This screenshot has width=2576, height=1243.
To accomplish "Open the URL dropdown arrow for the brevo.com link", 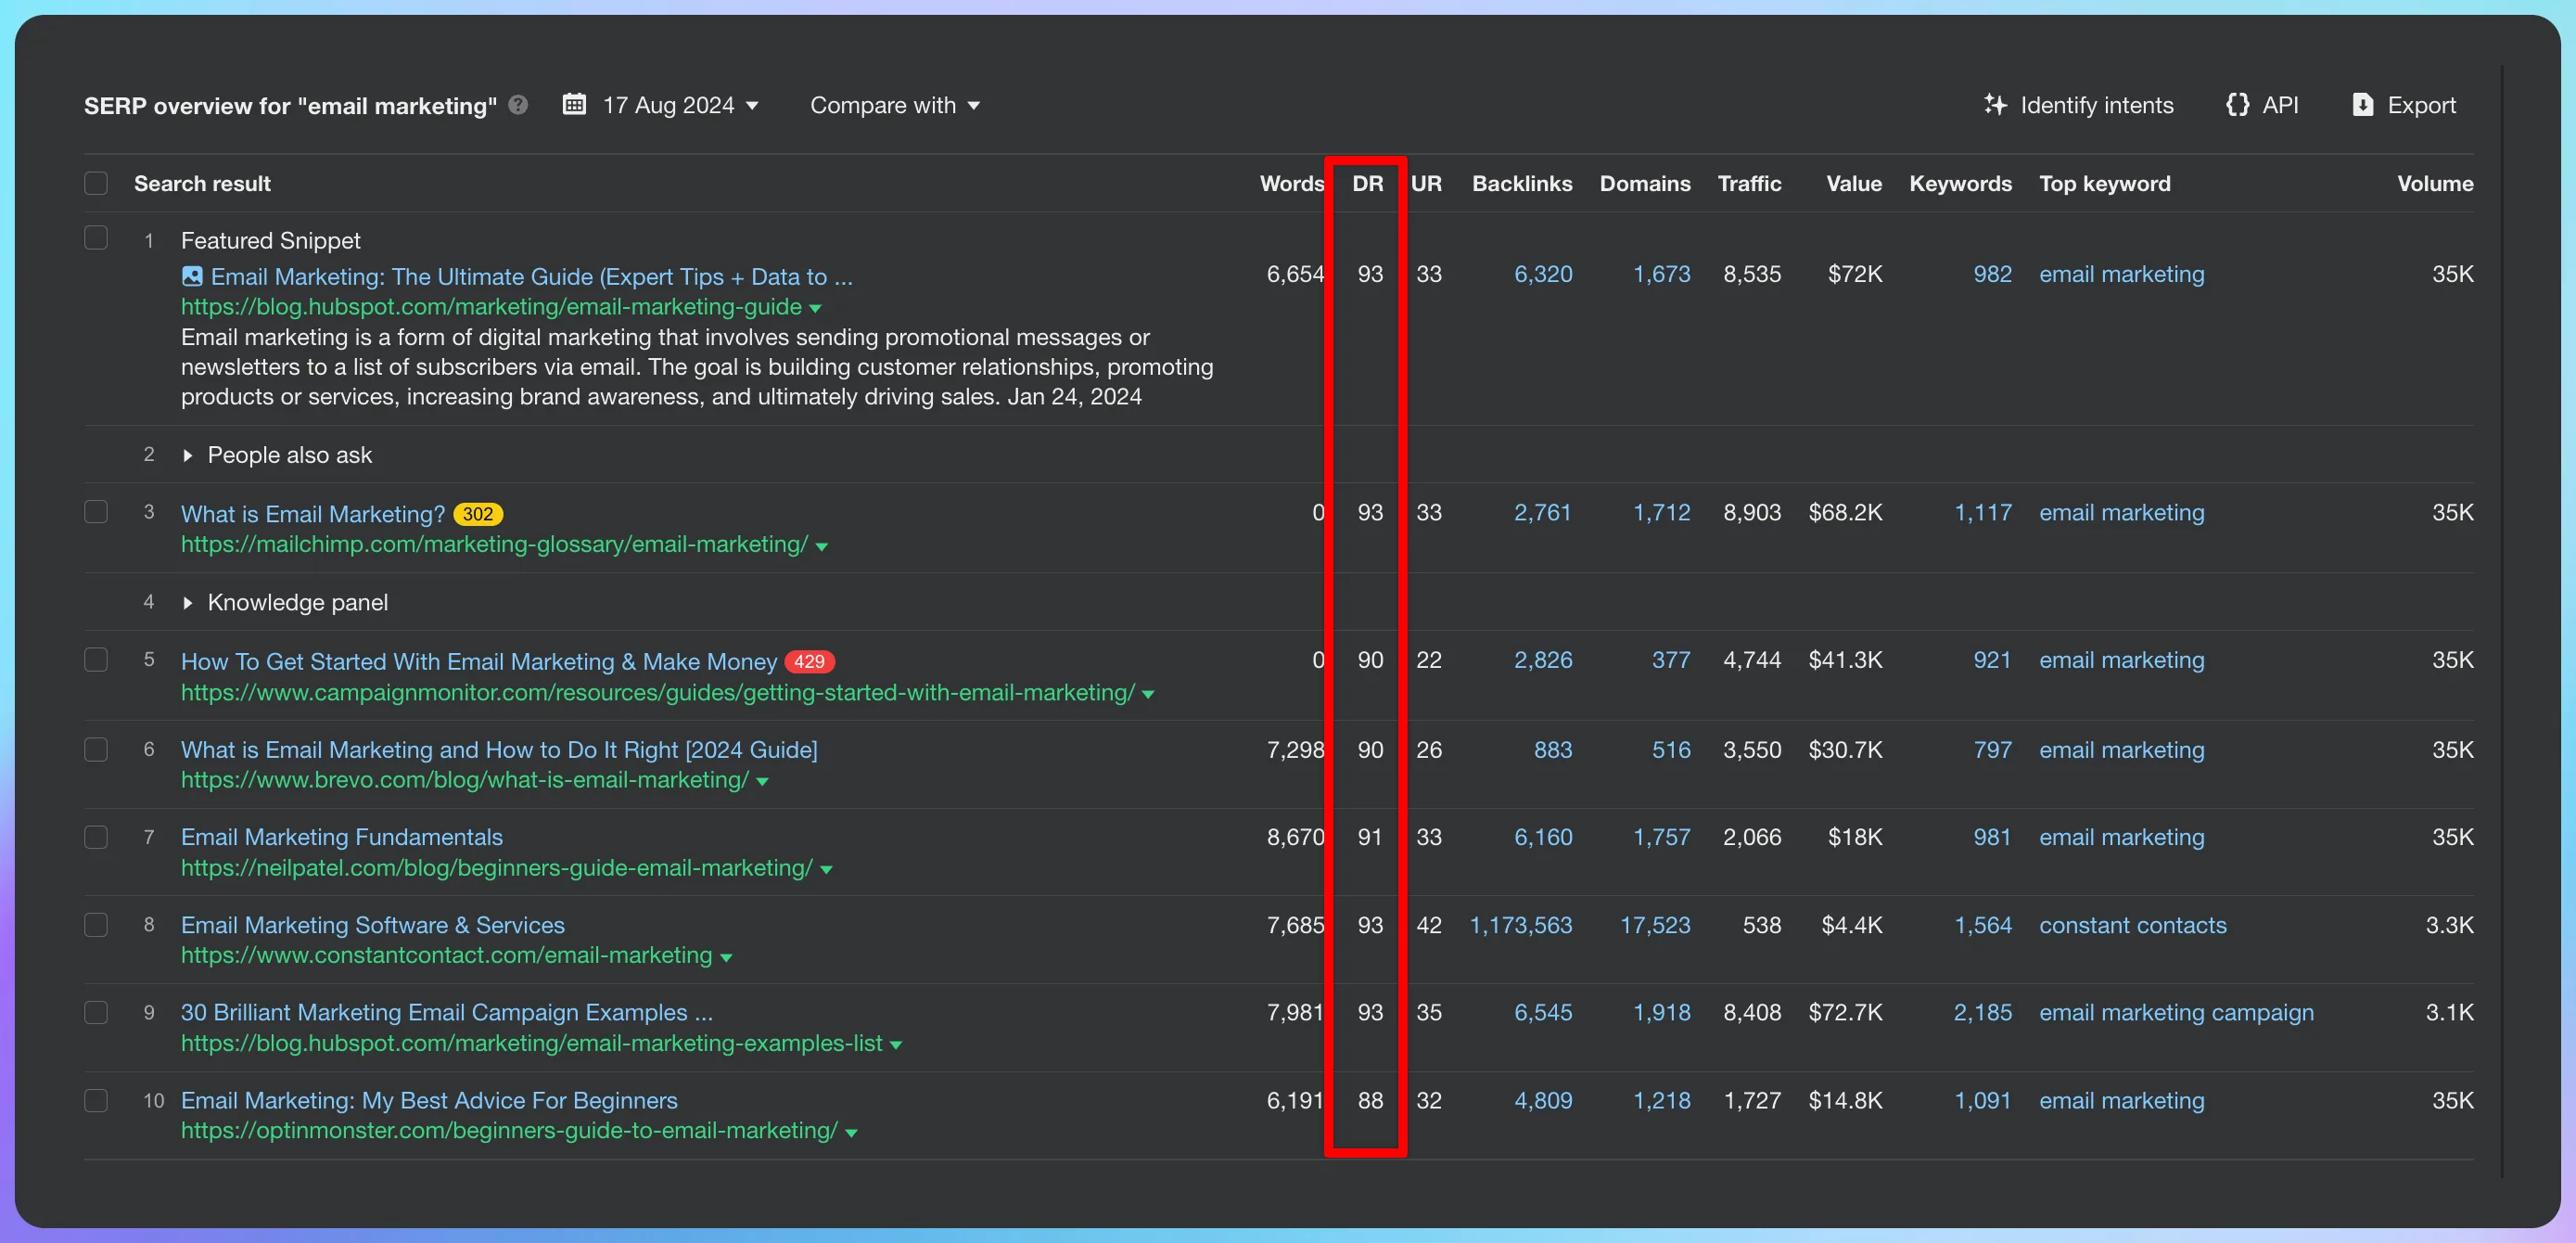I will [x=763, y=782].
